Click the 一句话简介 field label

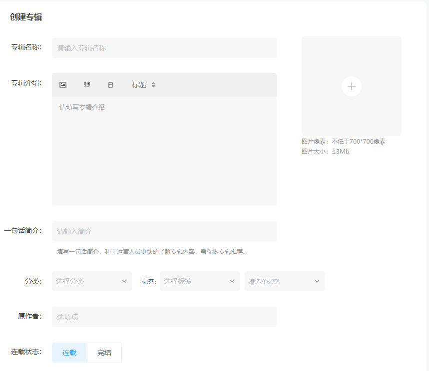pyautogui.click(x=23, y=230)
